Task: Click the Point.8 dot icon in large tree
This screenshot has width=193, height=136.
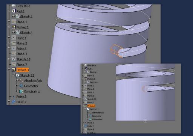Action: coord(14,97)
